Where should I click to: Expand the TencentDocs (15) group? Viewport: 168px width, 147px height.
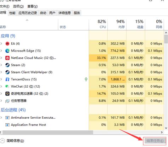[1, 80]
